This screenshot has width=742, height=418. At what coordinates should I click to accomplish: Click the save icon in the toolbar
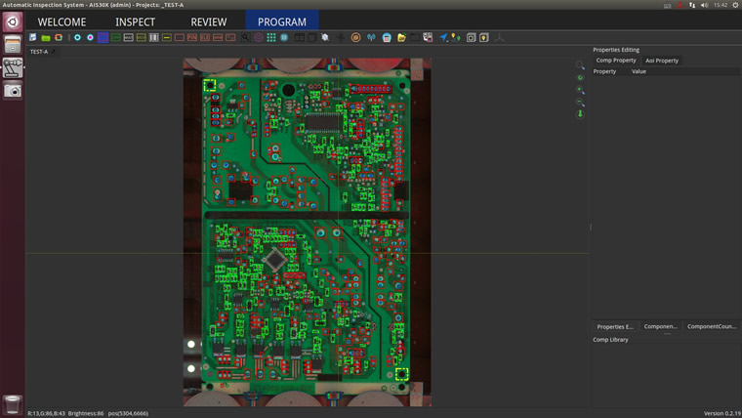tap(32, 37)
